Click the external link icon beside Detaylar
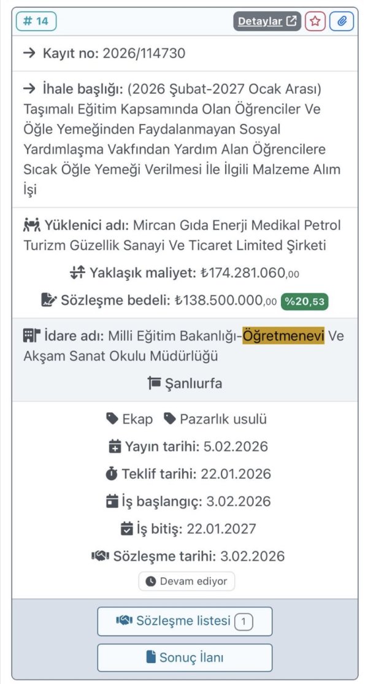 pyautogui.click(x=291, y=20)
